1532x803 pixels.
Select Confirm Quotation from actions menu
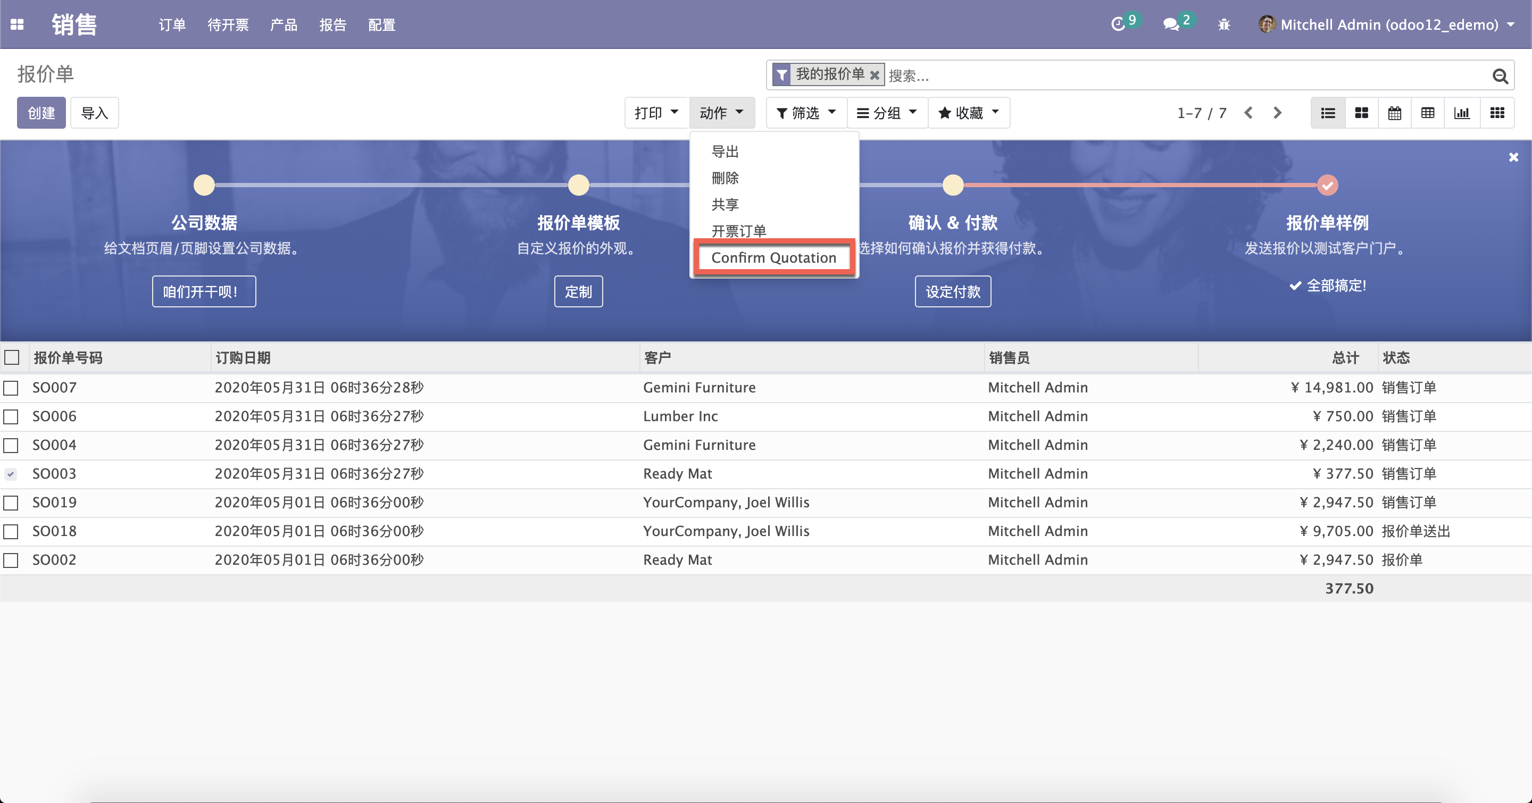click(x=774, y=257)
